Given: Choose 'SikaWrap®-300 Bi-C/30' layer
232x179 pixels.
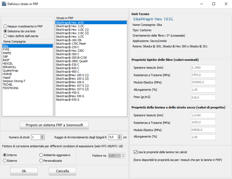Looking at the screenshot, I should [71, 58].
